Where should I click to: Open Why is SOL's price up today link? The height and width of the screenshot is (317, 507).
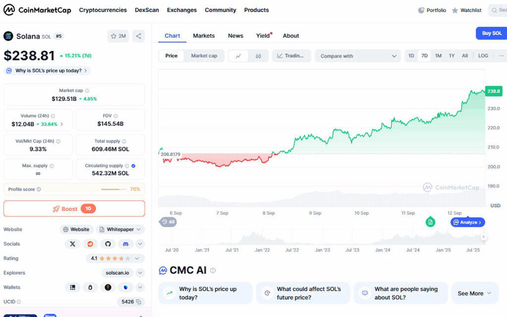pos(47,70)
